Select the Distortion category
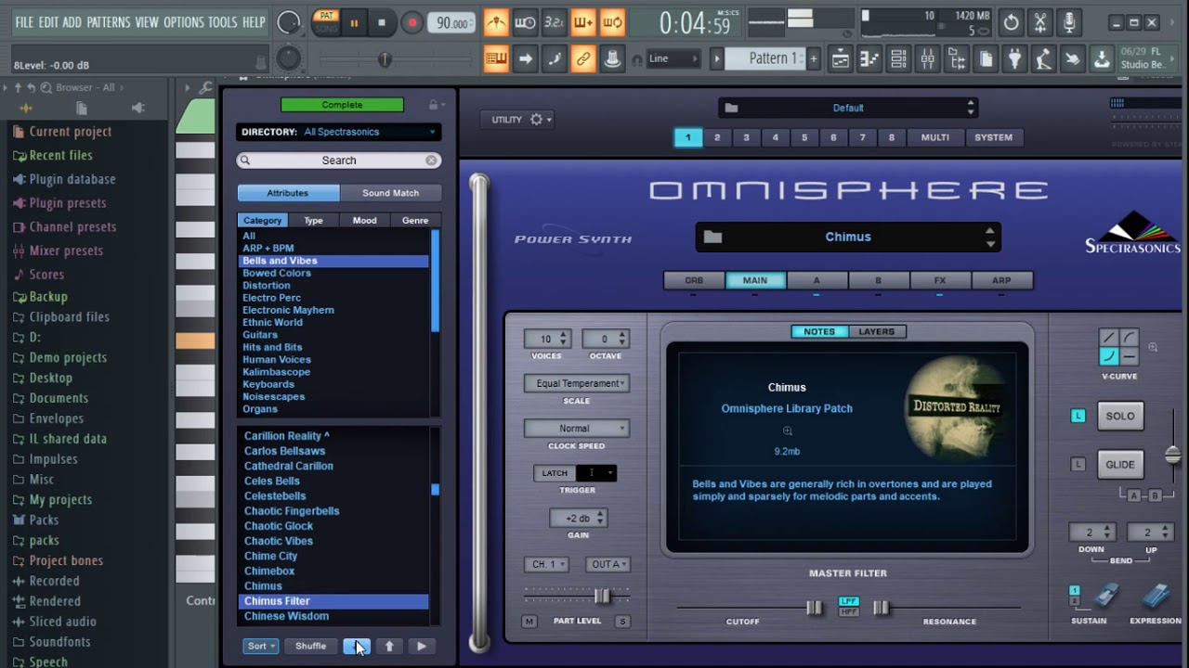This screenshot has height=668, width=1189. point(267,286)
